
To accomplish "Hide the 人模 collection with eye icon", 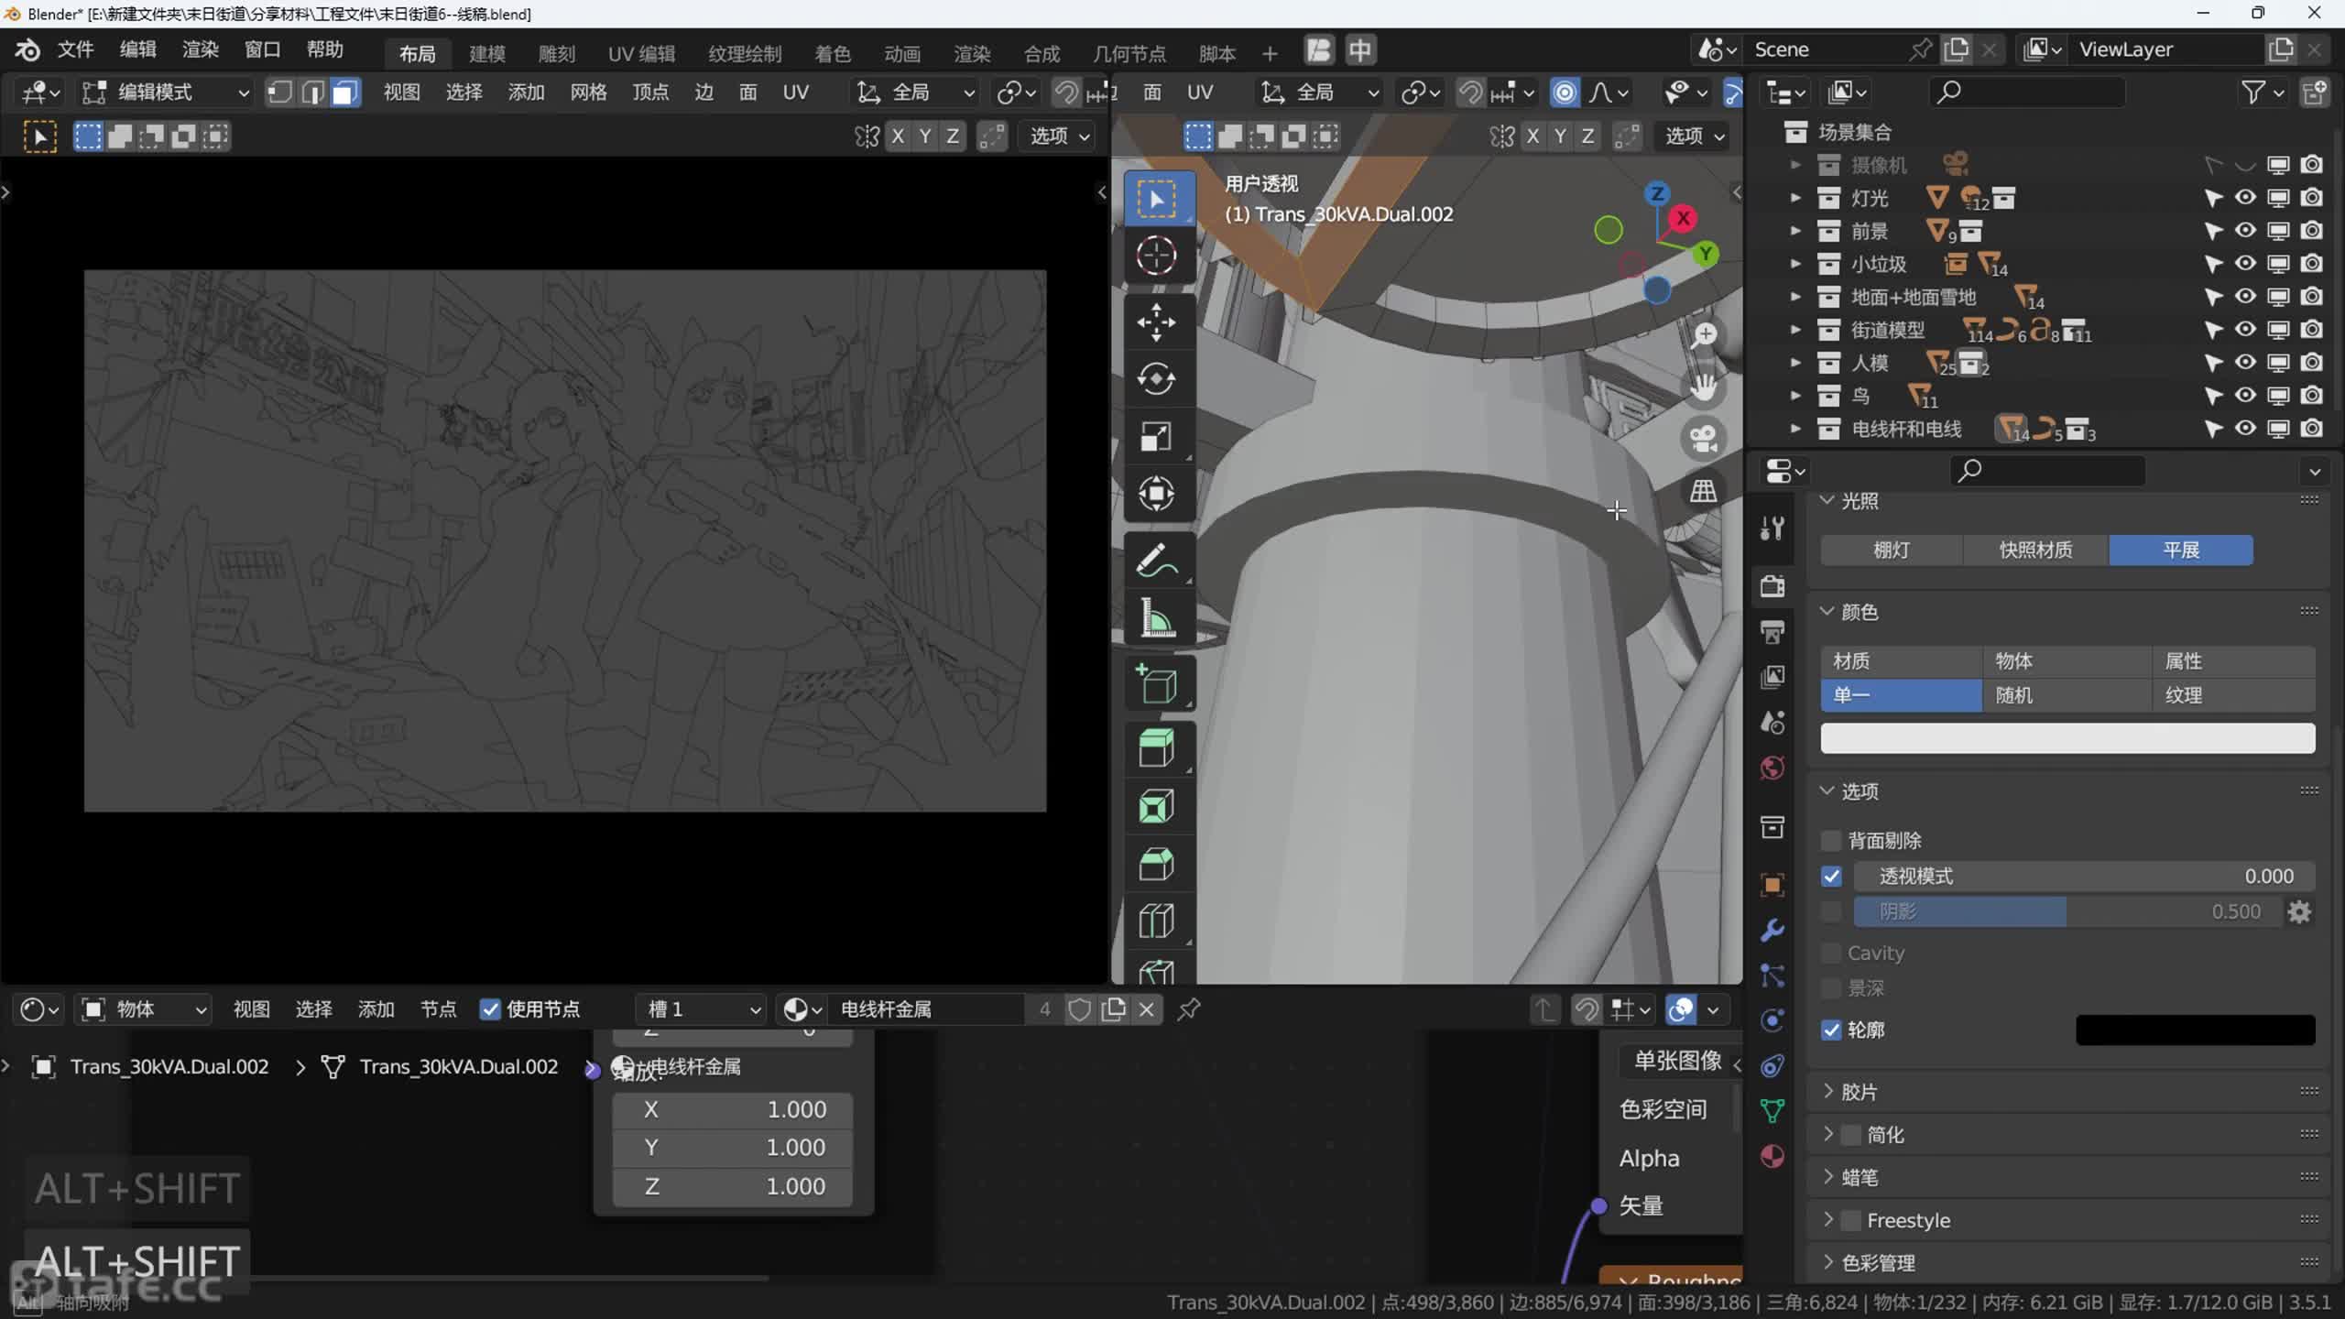I will tap(2245, 363).
